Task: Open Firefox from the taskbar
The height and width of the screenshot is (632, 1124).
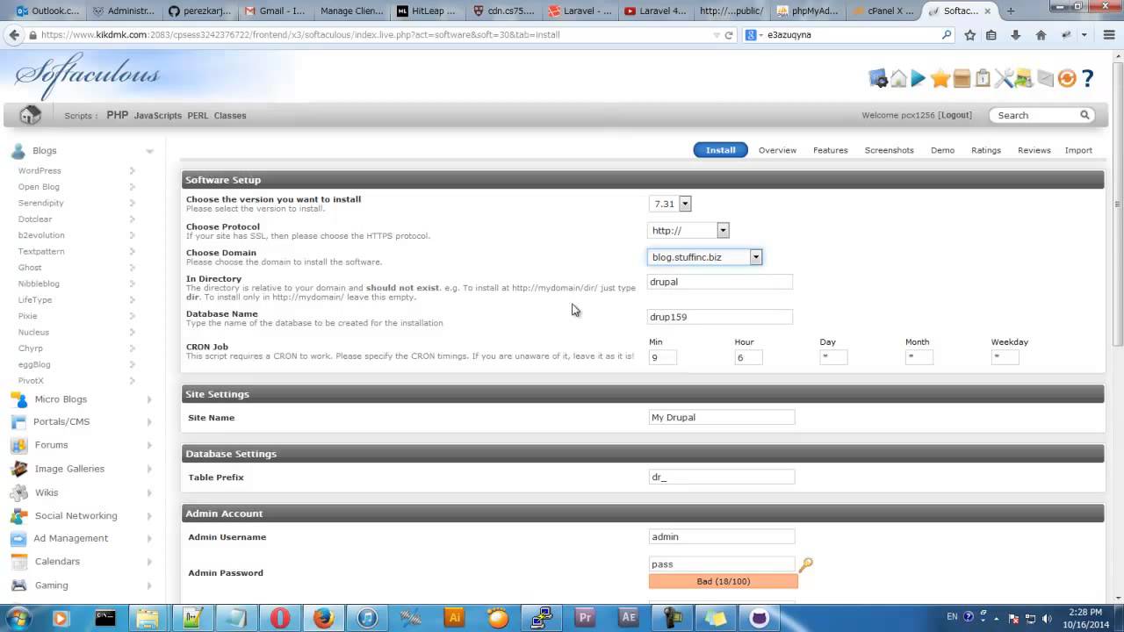Action: coord(323,618)
